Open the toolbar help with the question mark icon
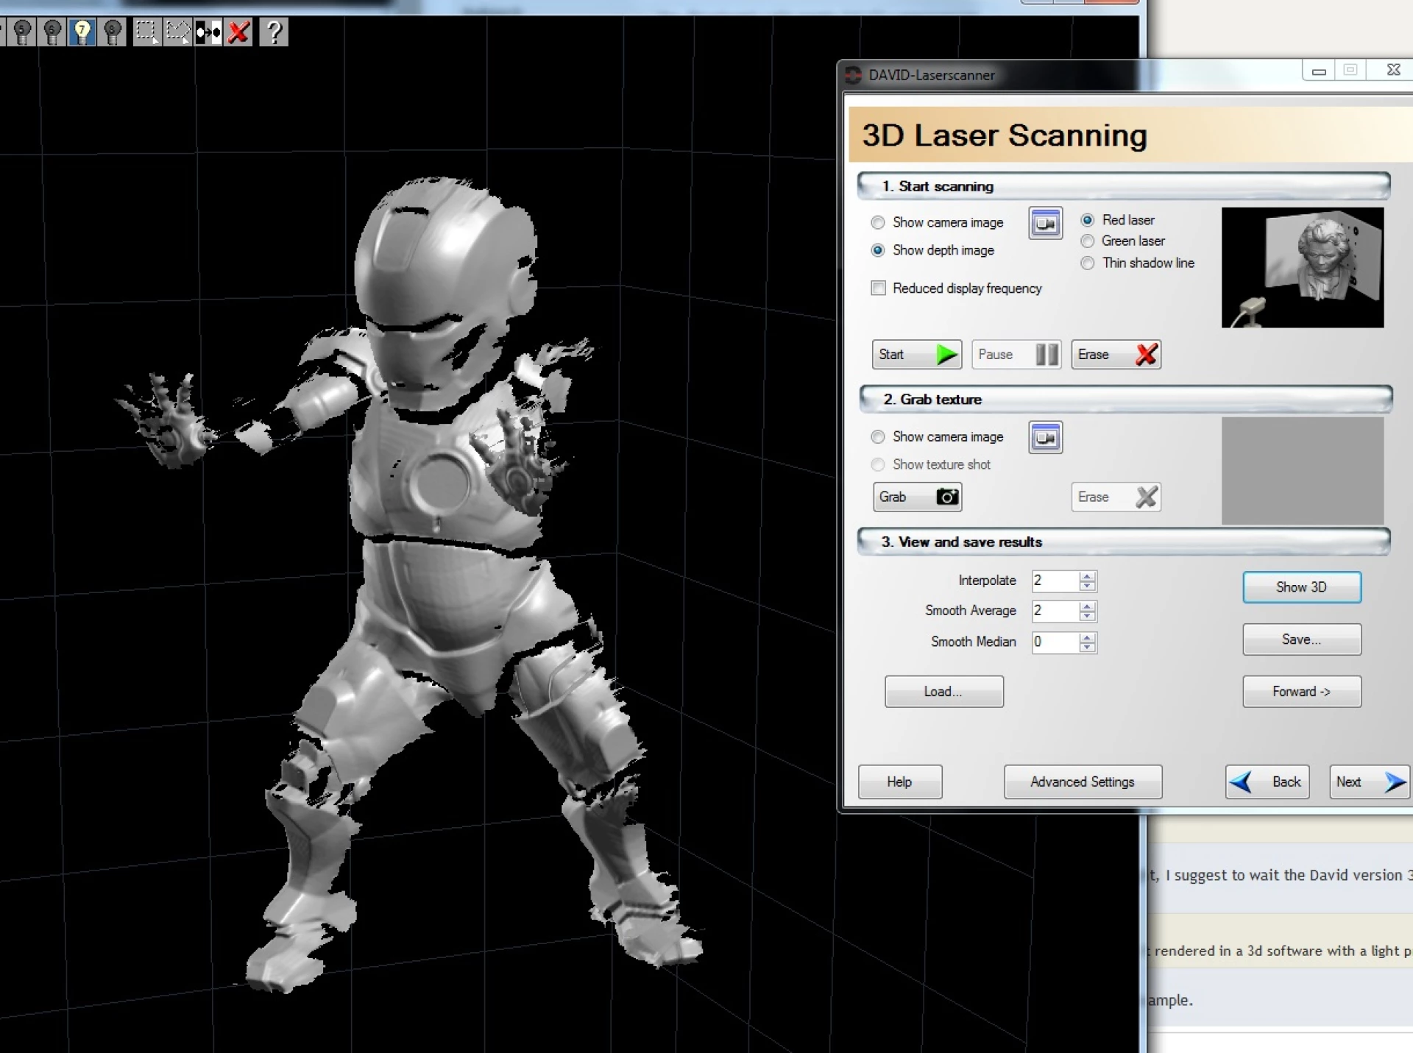The image size is (1413, 1053). (273, 32)
